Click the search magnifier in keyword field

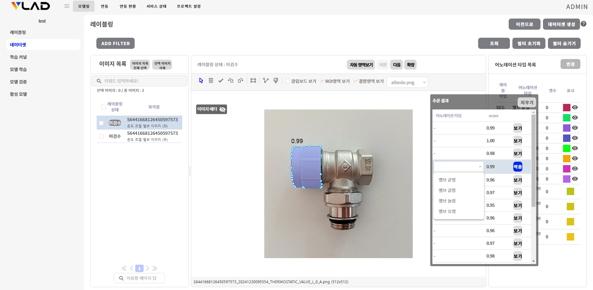(x=99, y=81)
